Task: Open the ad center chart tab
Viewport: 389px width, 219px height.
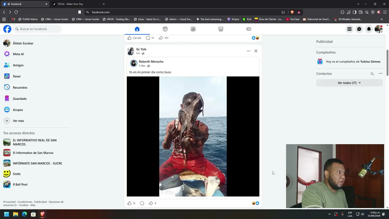Action: 193,29
